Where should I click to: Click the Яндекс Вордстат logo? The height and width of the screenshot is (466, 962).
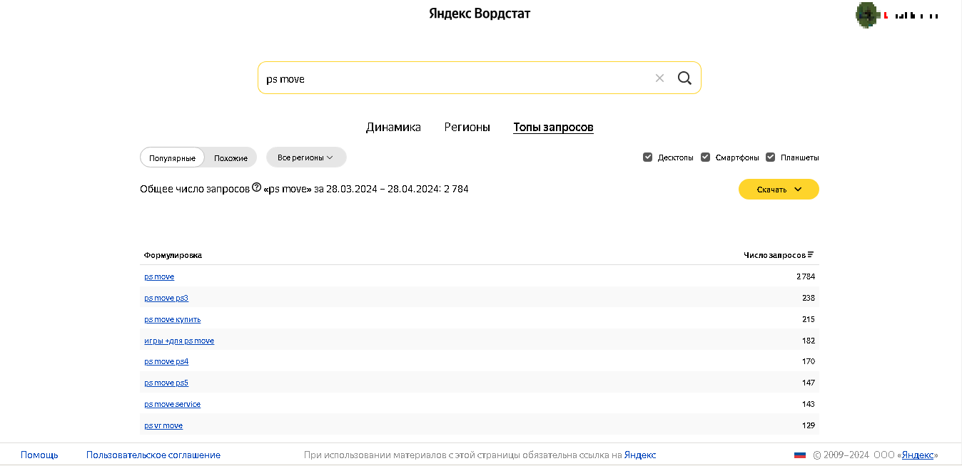pos(480,14)
